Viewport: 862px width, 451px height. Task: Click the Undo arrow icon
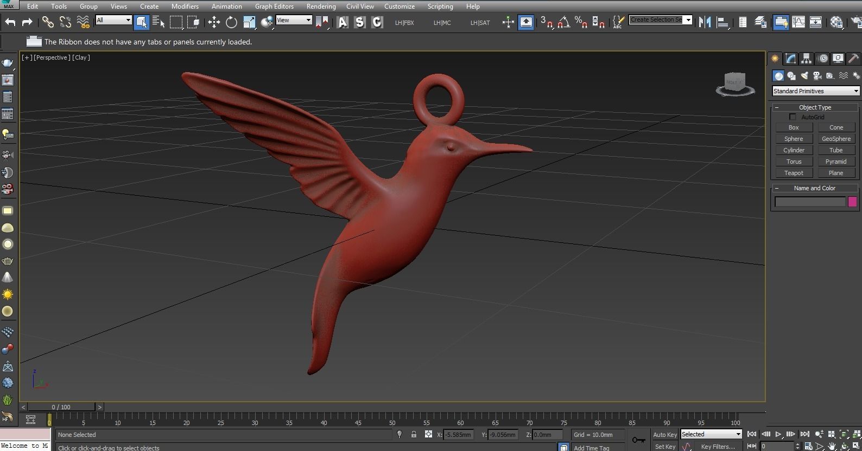click(10, 22)
